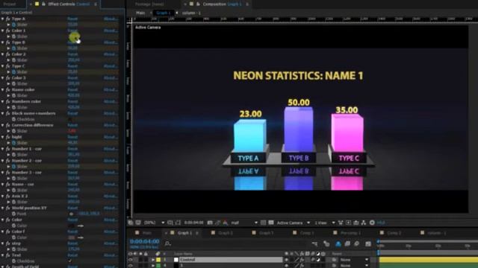Open the Pre-comp 1 timeline tab
Image resolution: width=478 pixels, height=268 pixels.
click(x=350, y=233)
